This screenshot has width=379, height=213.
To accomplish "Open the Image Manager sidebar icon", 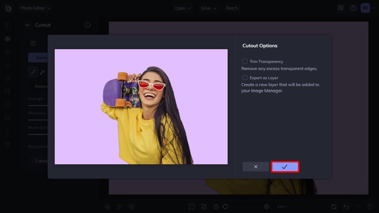I will click(8, 25).
